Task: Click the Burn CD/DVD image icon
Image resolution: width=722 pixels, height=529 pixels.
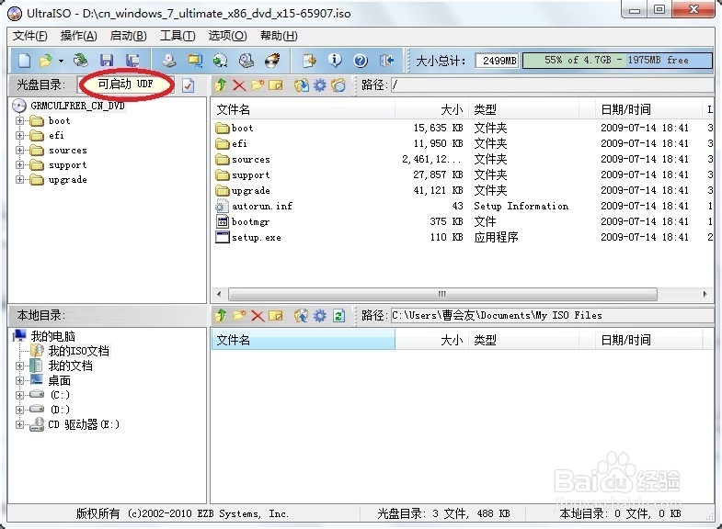Action: pos(272,61)
